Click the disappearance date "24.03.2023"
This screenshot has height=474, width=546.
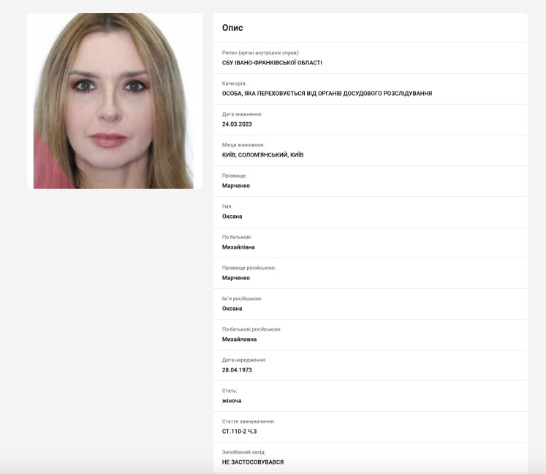click(x=237, y=124)
